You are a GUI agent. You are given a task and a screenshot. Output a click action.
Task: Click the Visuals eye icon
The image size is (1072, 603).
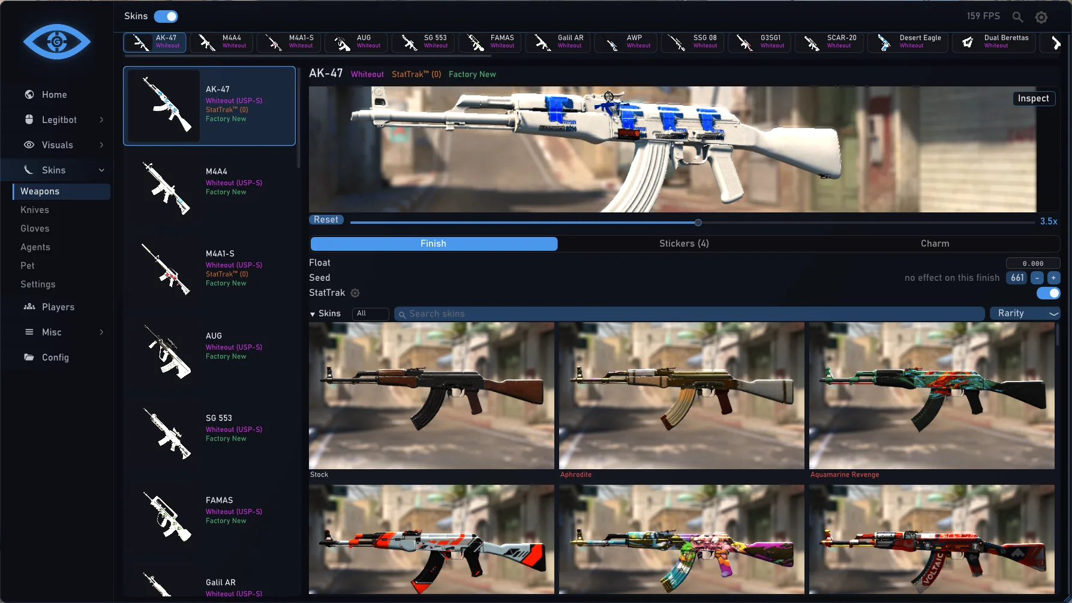click(29, 145)
